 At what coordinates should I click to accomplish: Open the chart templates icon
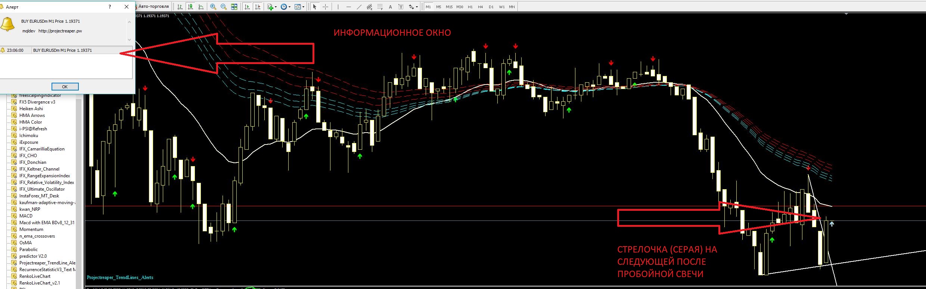298,7
